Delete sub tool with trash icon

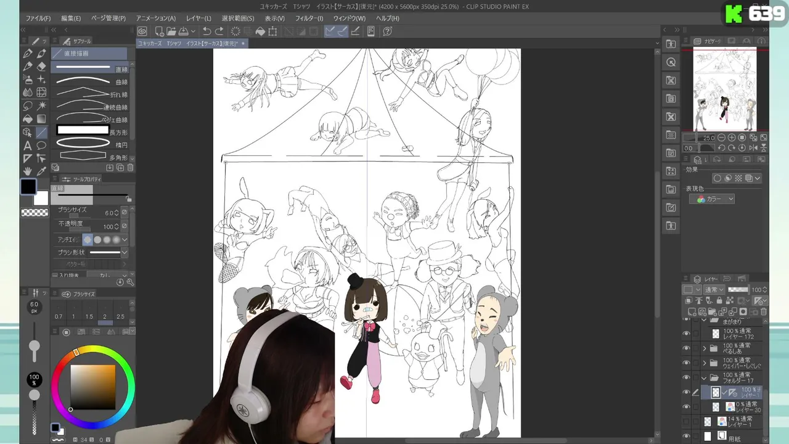pos(130,168)
